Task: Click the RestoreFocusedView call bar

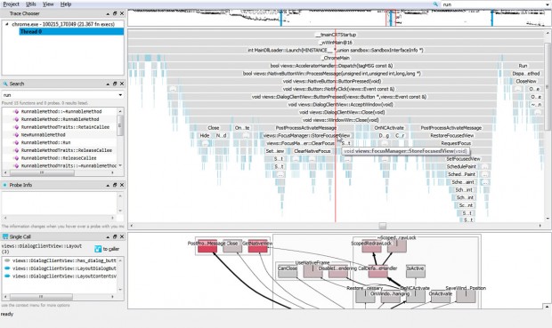Action: tap(452, 136)
